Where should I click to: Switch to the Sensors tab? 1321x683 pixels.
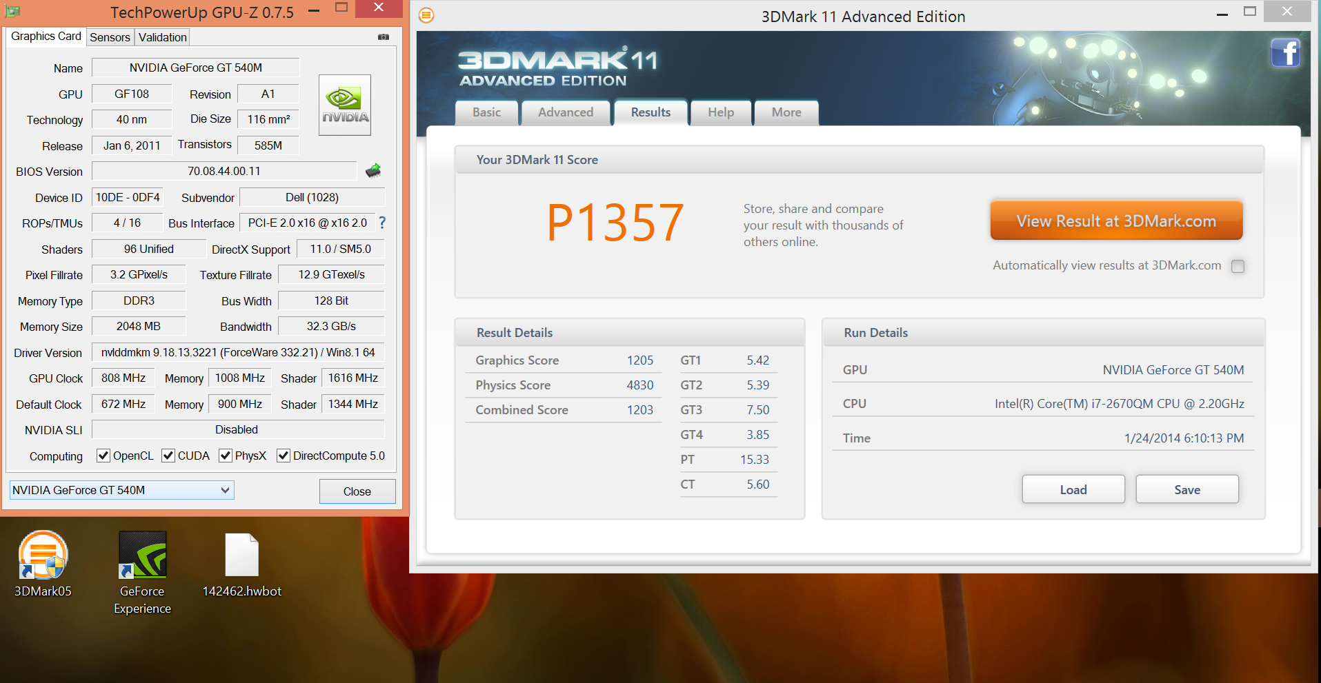110,37
